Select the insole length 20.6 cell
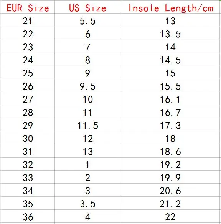 click(170, 190)
